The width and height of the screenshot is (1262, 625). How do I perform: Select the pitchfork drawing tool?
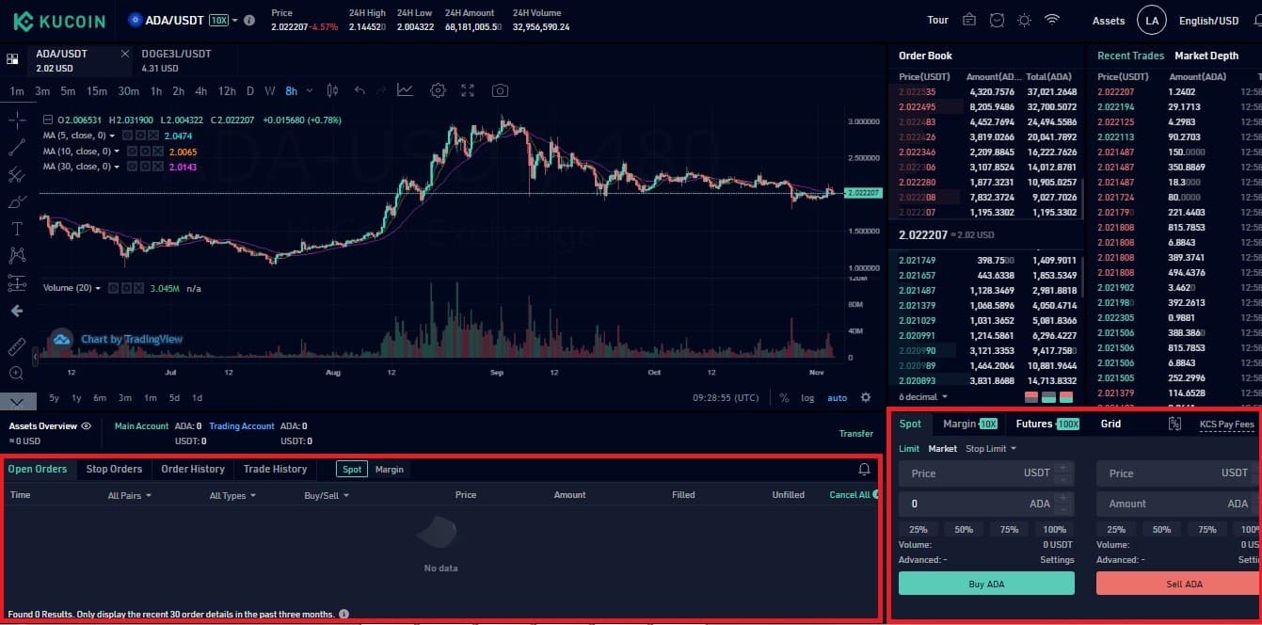(17, 174)
